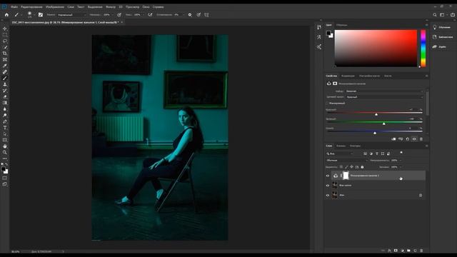Open the brush preset picker arrow
This screenshot has height=257, width=457.
(x=34, y=14)
